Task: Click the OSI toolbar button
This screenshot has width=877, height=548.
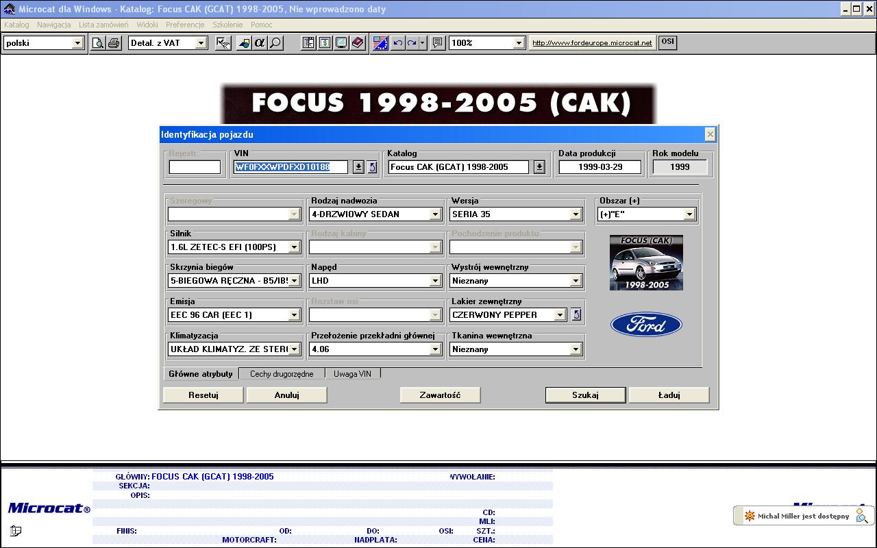Action: [667, 42]
